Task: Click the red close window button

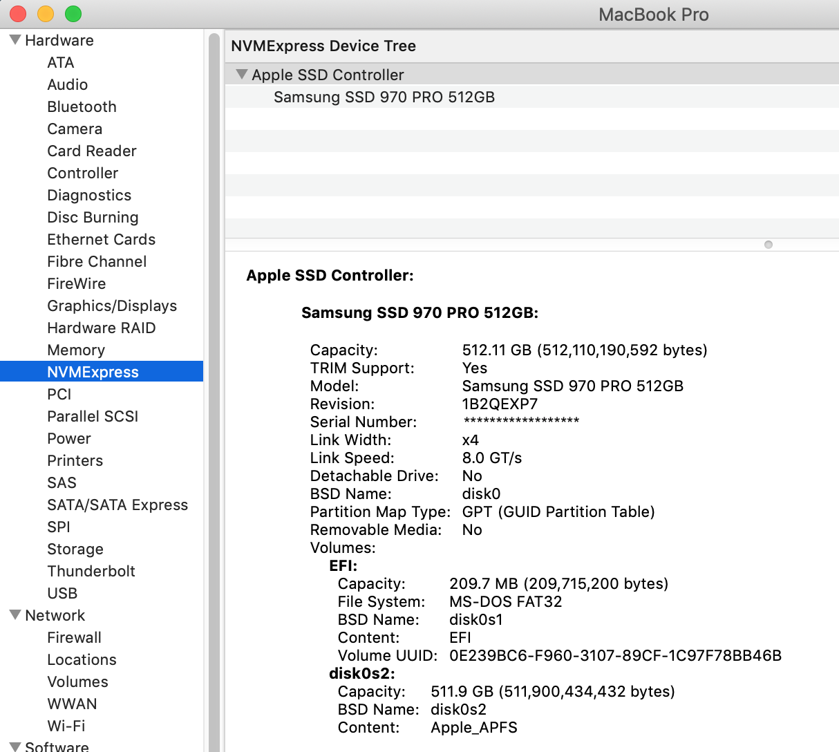Action: [18, 14]
